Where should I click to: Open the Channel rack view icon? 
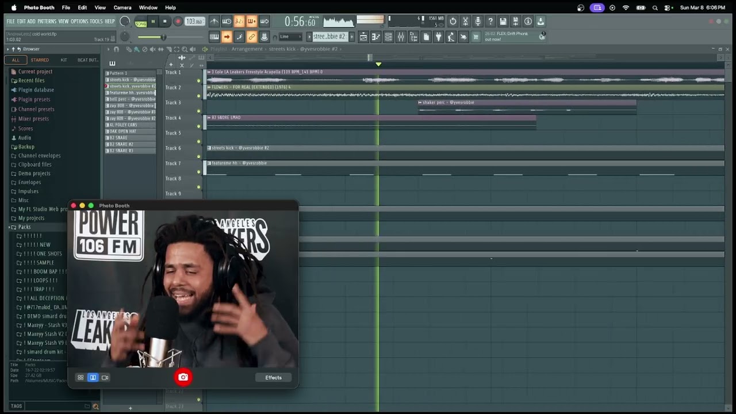389,37
